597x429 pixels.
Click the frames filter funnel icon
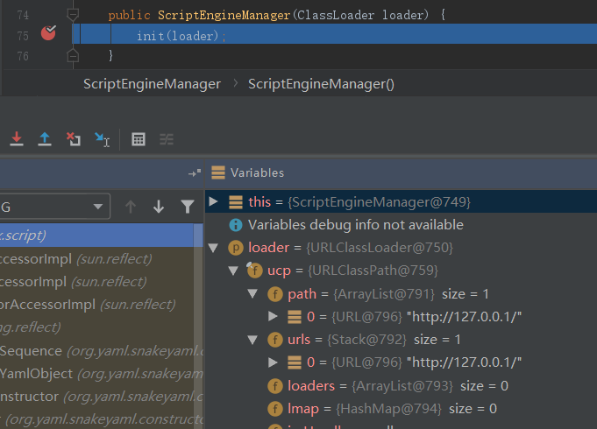pyautogui.click(x=187, y=207)
